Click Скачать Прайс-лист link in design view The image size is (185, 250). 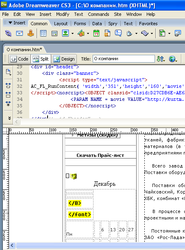100,155
